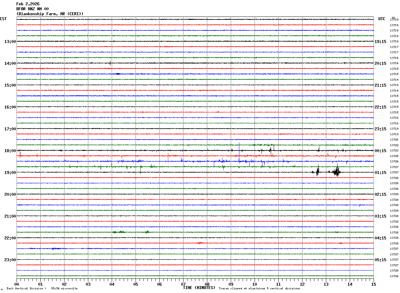Select the 23:00 CST time label
400x293 pixels.
pos(10,260)
